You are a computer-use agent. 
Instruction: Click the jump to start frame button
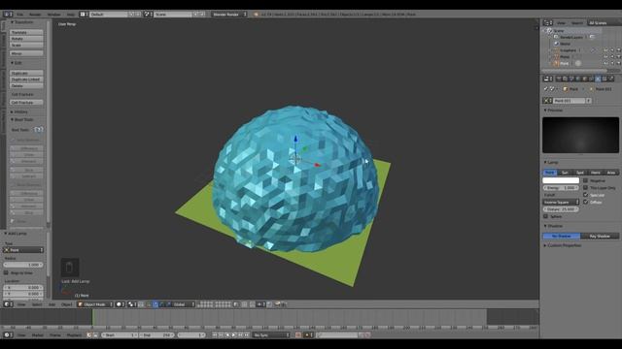(x=215, y=335)
